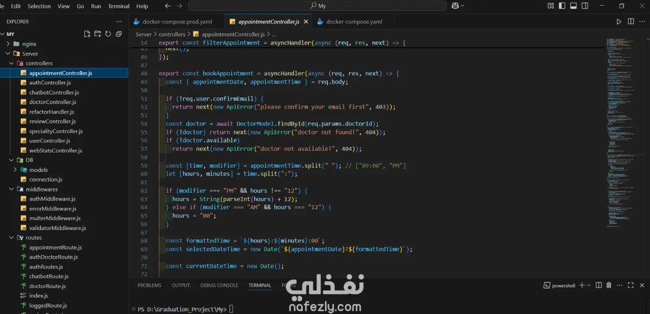650x314 pixels.
Task: Open the Terminal menu
Action: coord(119,6)
